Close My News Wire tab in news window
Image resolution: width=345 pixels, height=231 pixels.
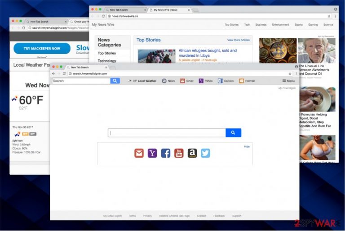pyautogui.click(x=189, y=10)
